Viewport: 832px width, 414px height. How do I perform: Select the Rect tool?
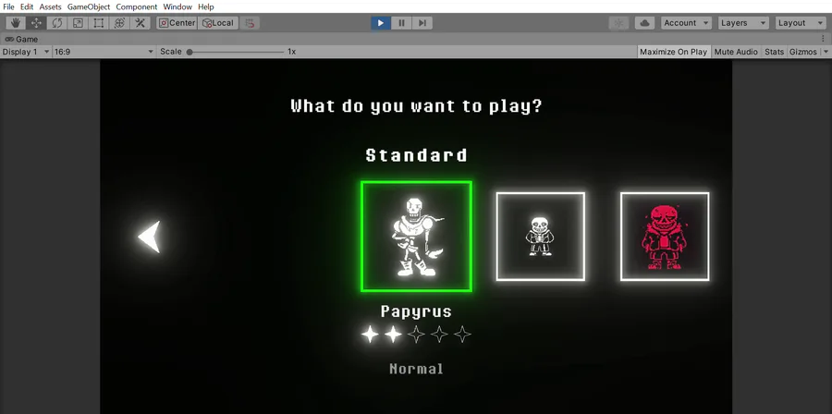coord(98,23)
